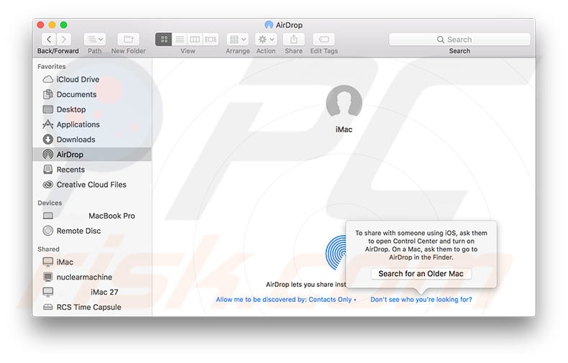Click Search for an Older Mac
The image size is (568, 363).
(x=421, y=274)
